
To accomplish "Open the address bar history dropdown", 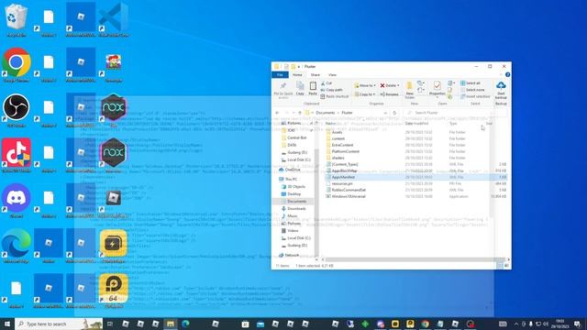I will point(385,113).
